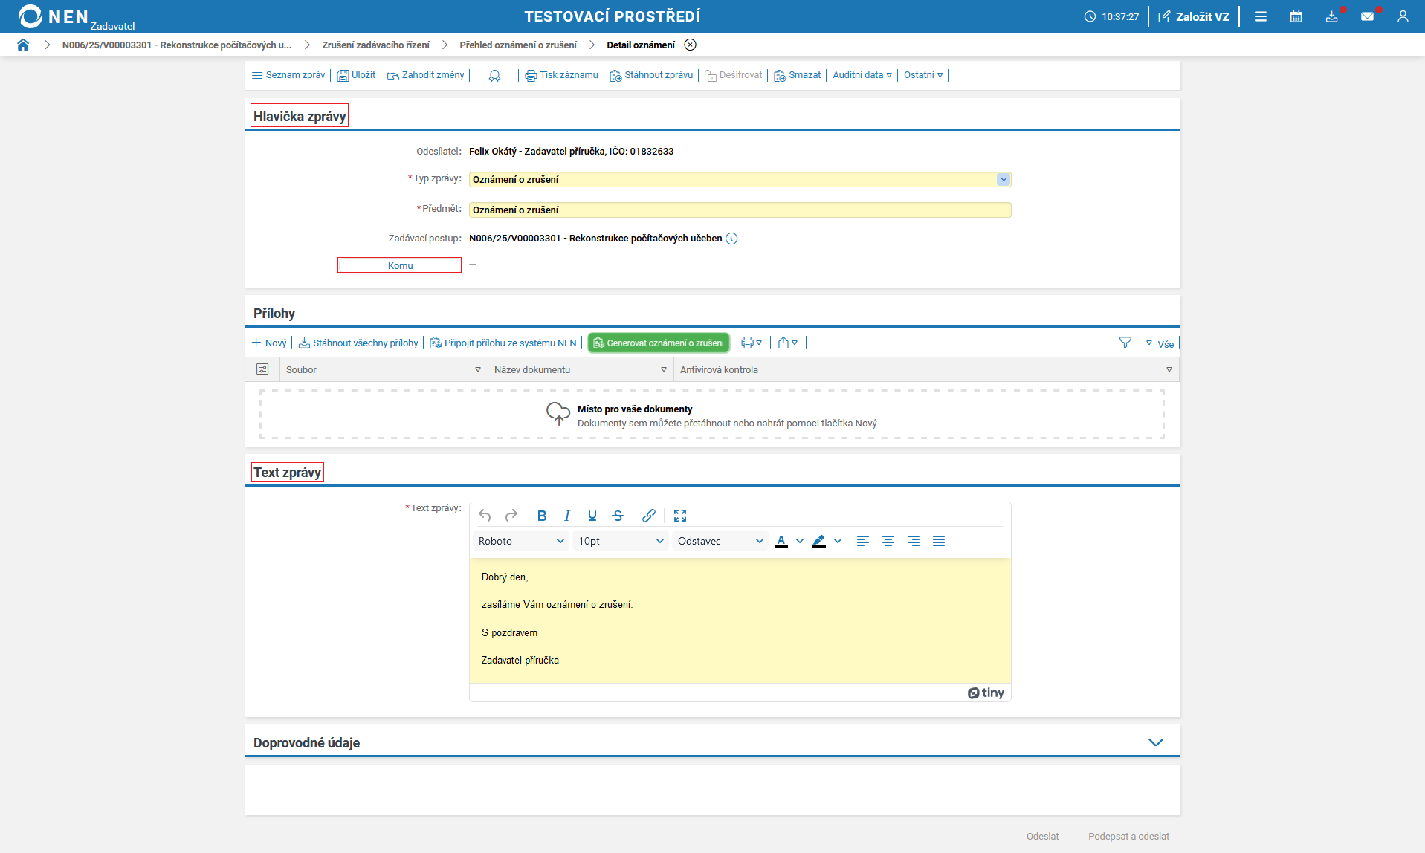The width and height of the screenshot is (1425, 853).
Task: Toggle bold formatting in editor
Action: [542, 516]
